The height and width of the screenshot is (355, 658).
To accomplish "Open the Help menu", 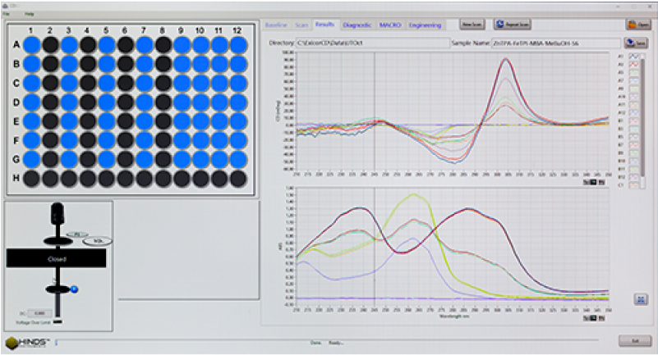I will [30, 15].
